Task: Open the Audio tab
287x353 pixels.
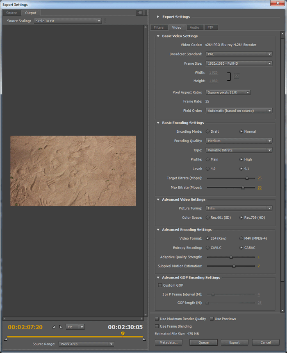Action: click(x=194, y=27)
